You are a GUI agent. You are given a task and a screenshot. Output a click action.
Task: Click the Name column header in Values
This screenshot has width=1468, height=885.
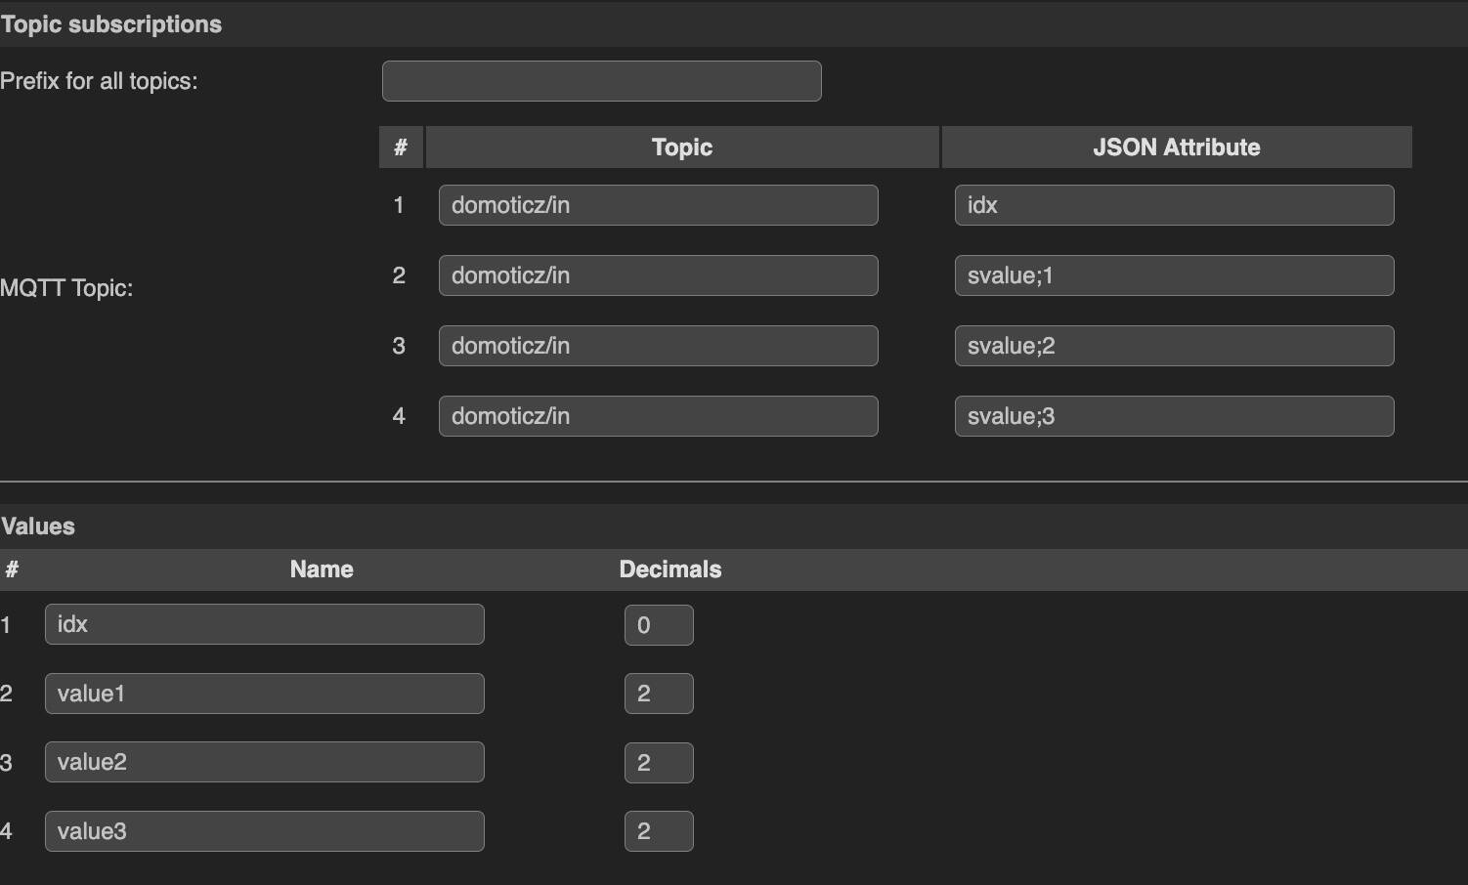point(322,569)
